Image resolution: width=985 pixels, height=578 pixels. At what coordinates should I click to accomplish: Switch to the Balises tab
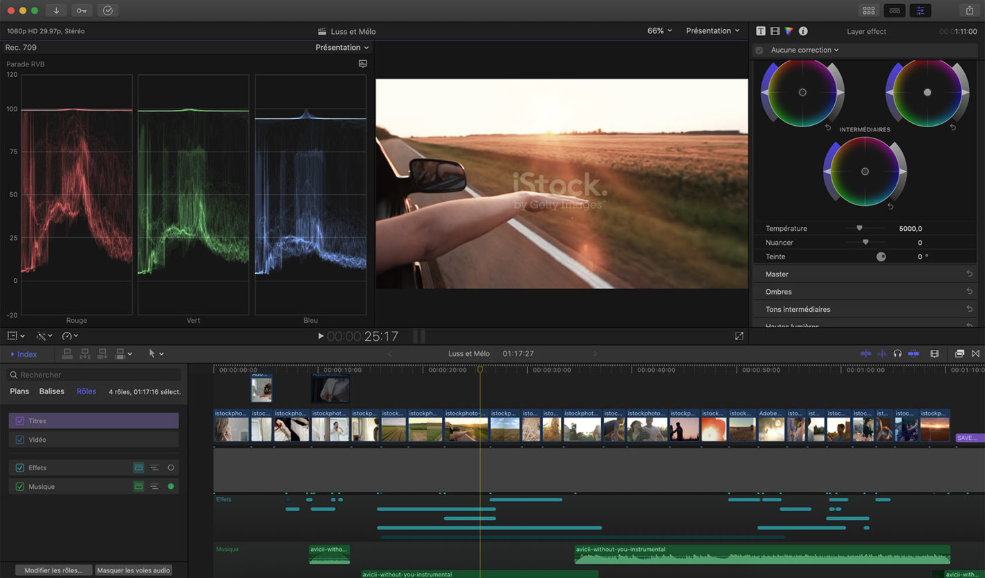click(x=53, y=391)
